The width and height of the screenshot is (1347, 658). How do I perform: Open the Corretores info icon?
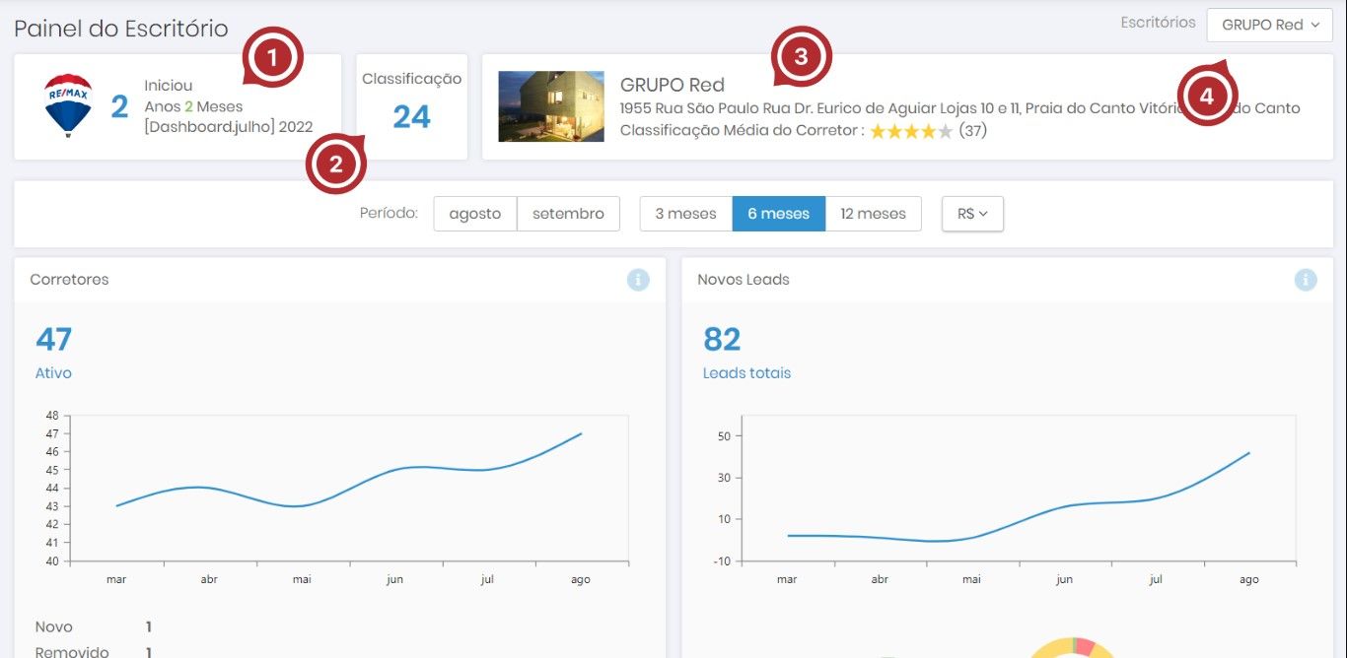tap(638, 280)
